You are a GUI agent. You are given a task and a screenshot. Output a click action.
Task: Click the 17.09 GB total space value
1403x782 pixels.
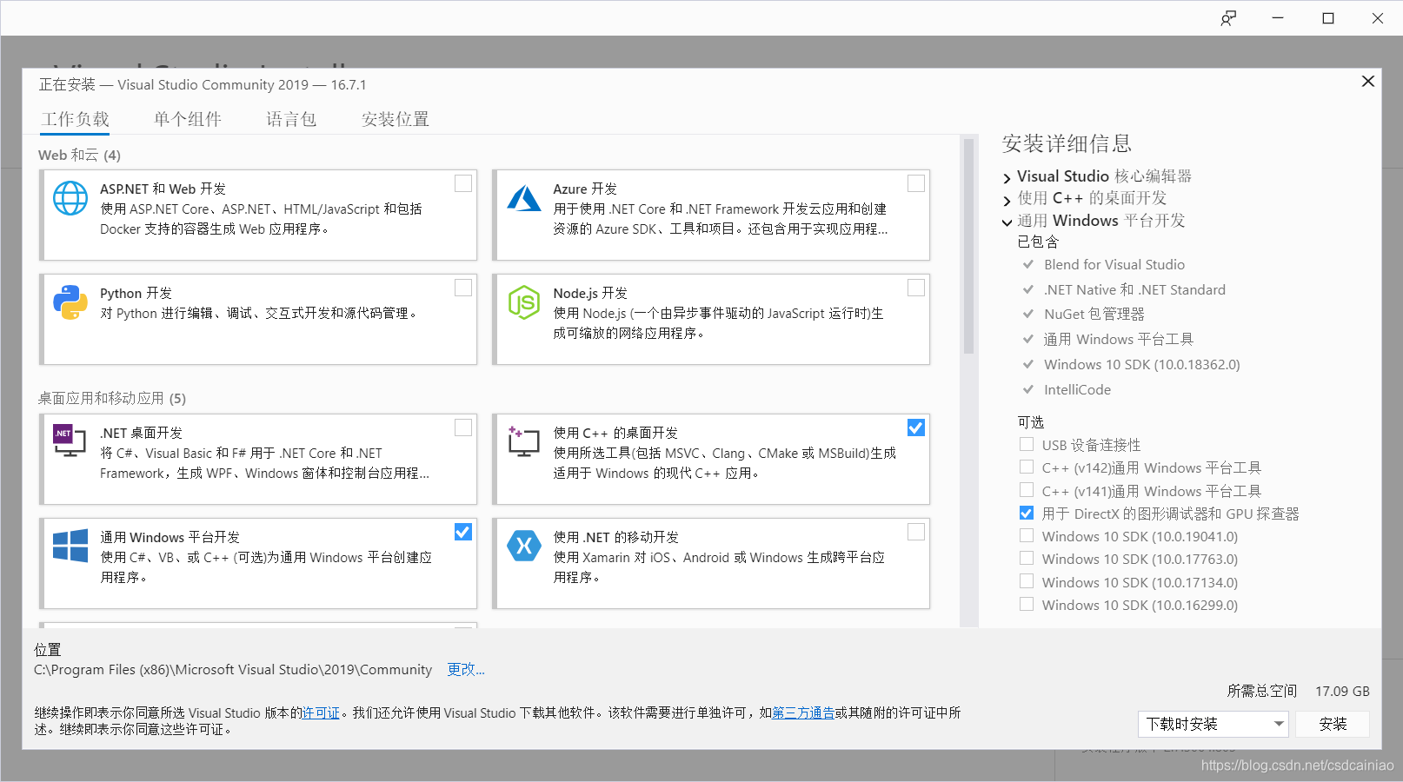(1342, 691)
